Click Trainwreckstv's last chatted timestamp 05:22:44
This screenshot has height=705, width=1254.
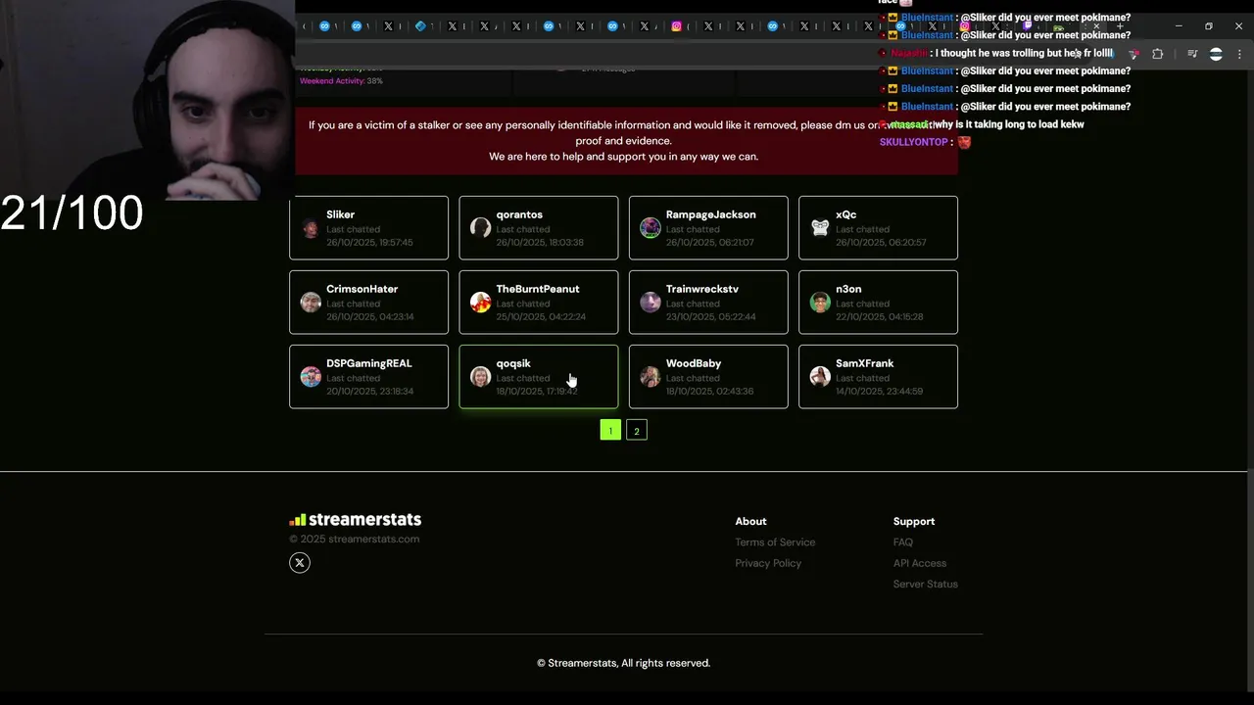(711, 317)
